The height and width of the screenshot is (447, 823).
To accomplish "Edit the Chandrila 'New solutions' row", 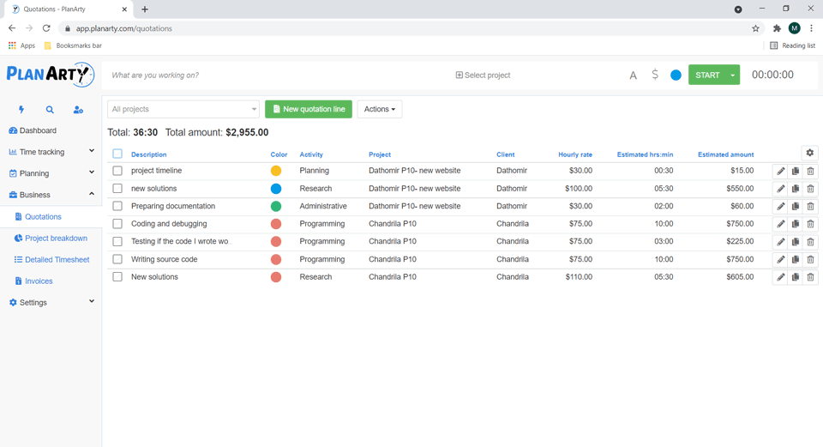I will tap(780, 277).
